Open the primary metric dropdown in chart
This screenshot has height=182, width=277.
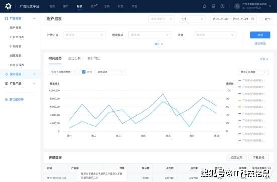click(64, 72)
